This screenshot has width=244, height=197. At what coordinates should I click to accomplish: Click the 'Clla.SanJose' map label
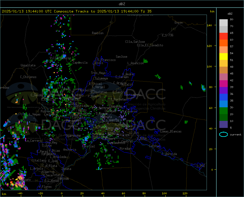[x=135, y=42]
